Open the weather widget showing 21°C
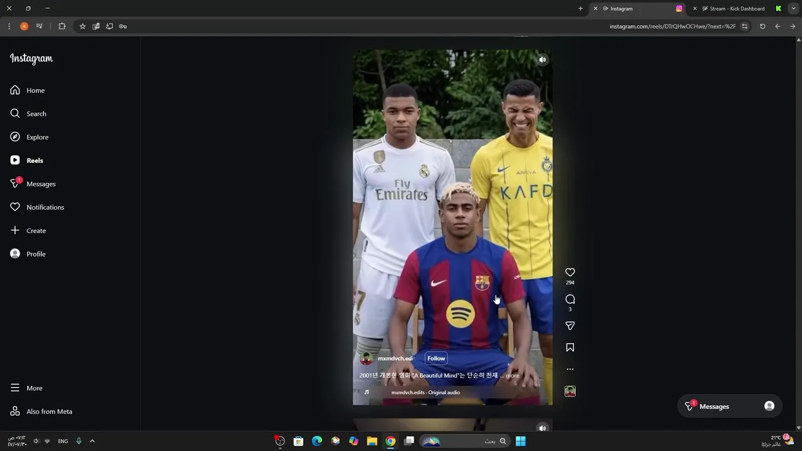The width and height of the screenshot is (802, 451). click(x=778, y=441)
